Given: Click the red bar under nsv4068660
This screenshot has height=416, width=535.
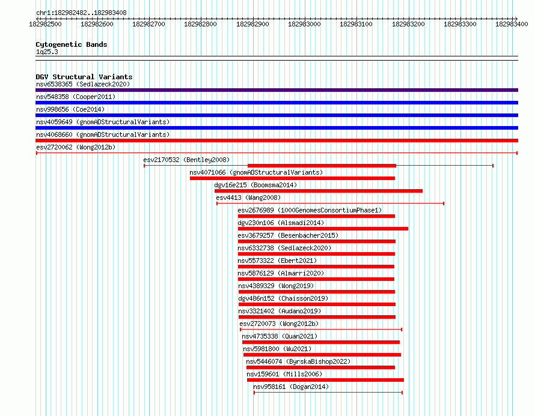Looking at the screenshot, I should [277, 140].
